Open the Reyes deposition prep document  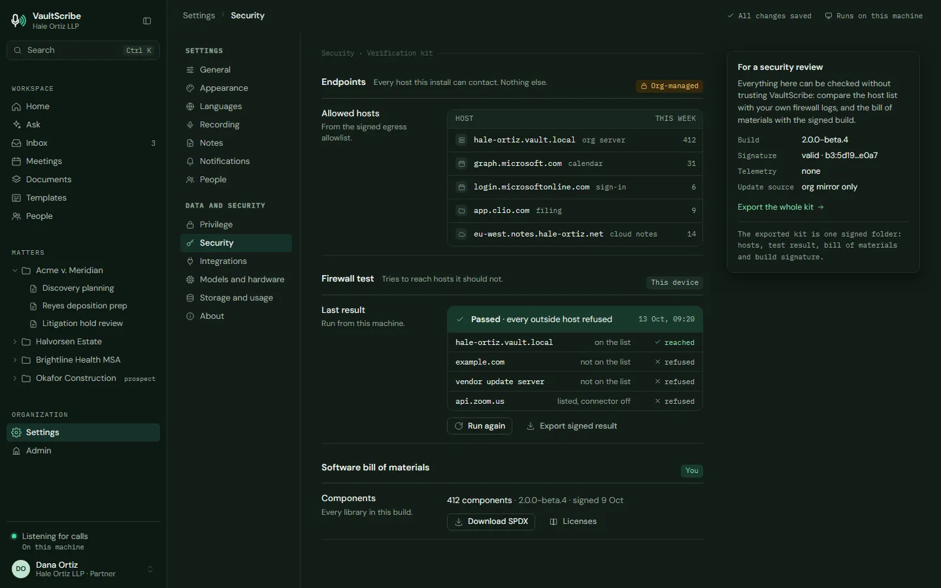(92, 306)
